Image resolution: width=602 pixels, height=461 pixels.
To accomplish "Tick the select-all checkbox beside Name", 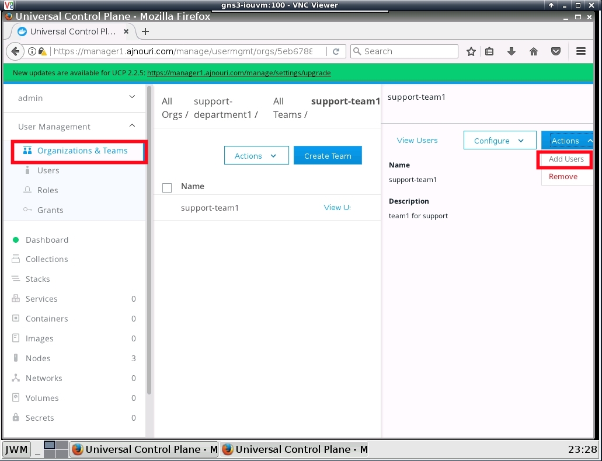I will 167,188.
